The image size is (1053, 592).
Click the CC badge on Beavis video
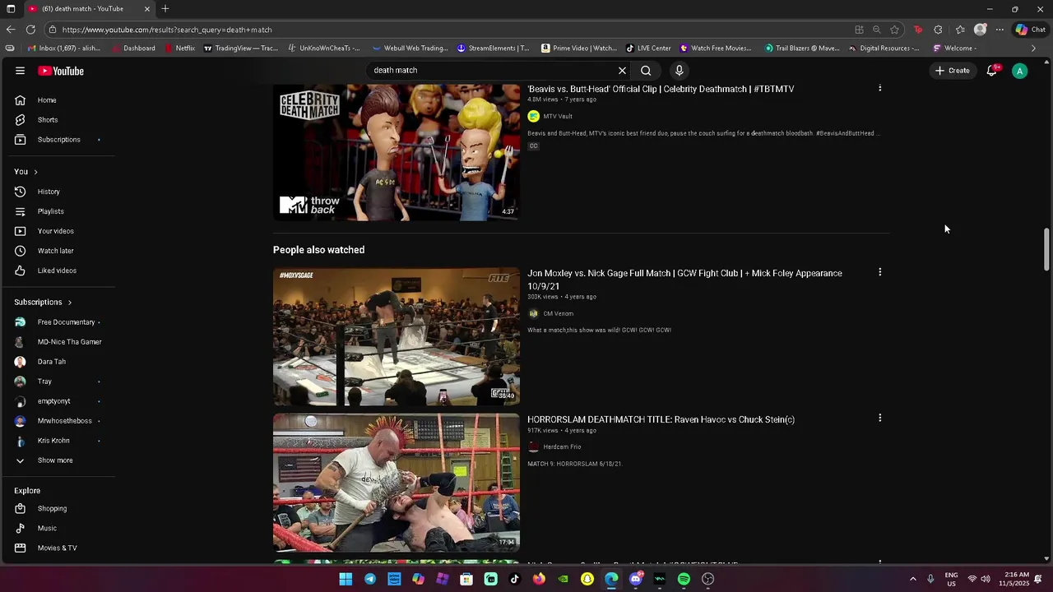tap(533, 146)
